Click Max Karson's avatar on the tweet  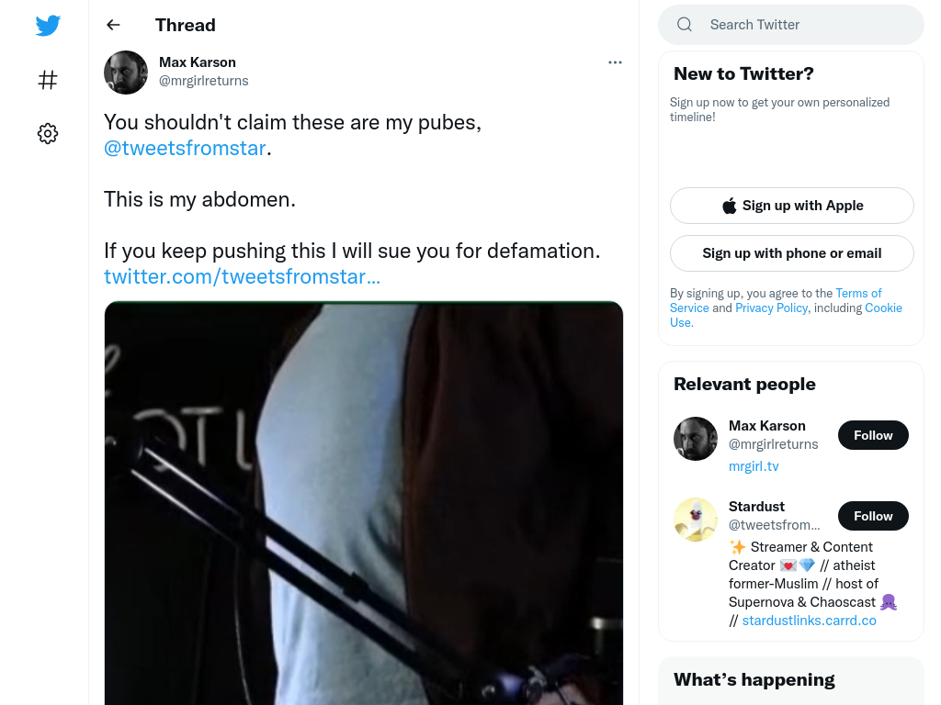click(x=126, y=72)
